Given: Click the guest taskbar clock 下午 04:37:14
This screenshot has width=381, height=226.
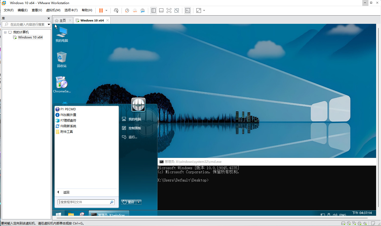Looking at the screenshot, I should (362, 213).
